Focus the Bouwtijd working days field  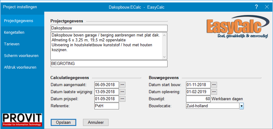198,99
